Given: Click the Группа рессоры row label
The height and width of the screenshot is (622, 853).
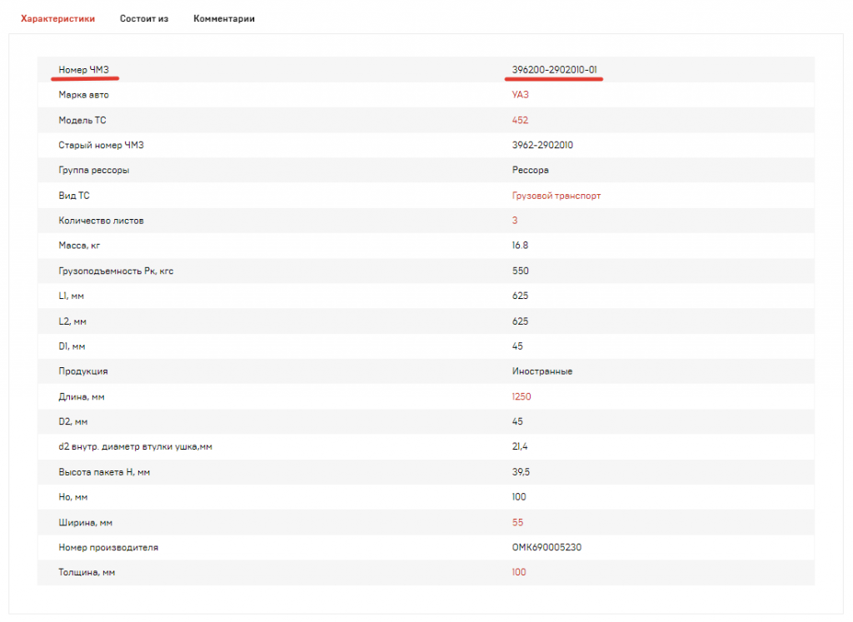Looking at the screenshot, I should tap(93, 170).
